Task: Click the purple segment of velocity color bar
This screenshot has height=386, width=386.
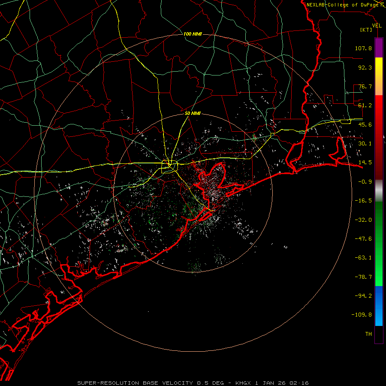Action: [x=379, y=48]
